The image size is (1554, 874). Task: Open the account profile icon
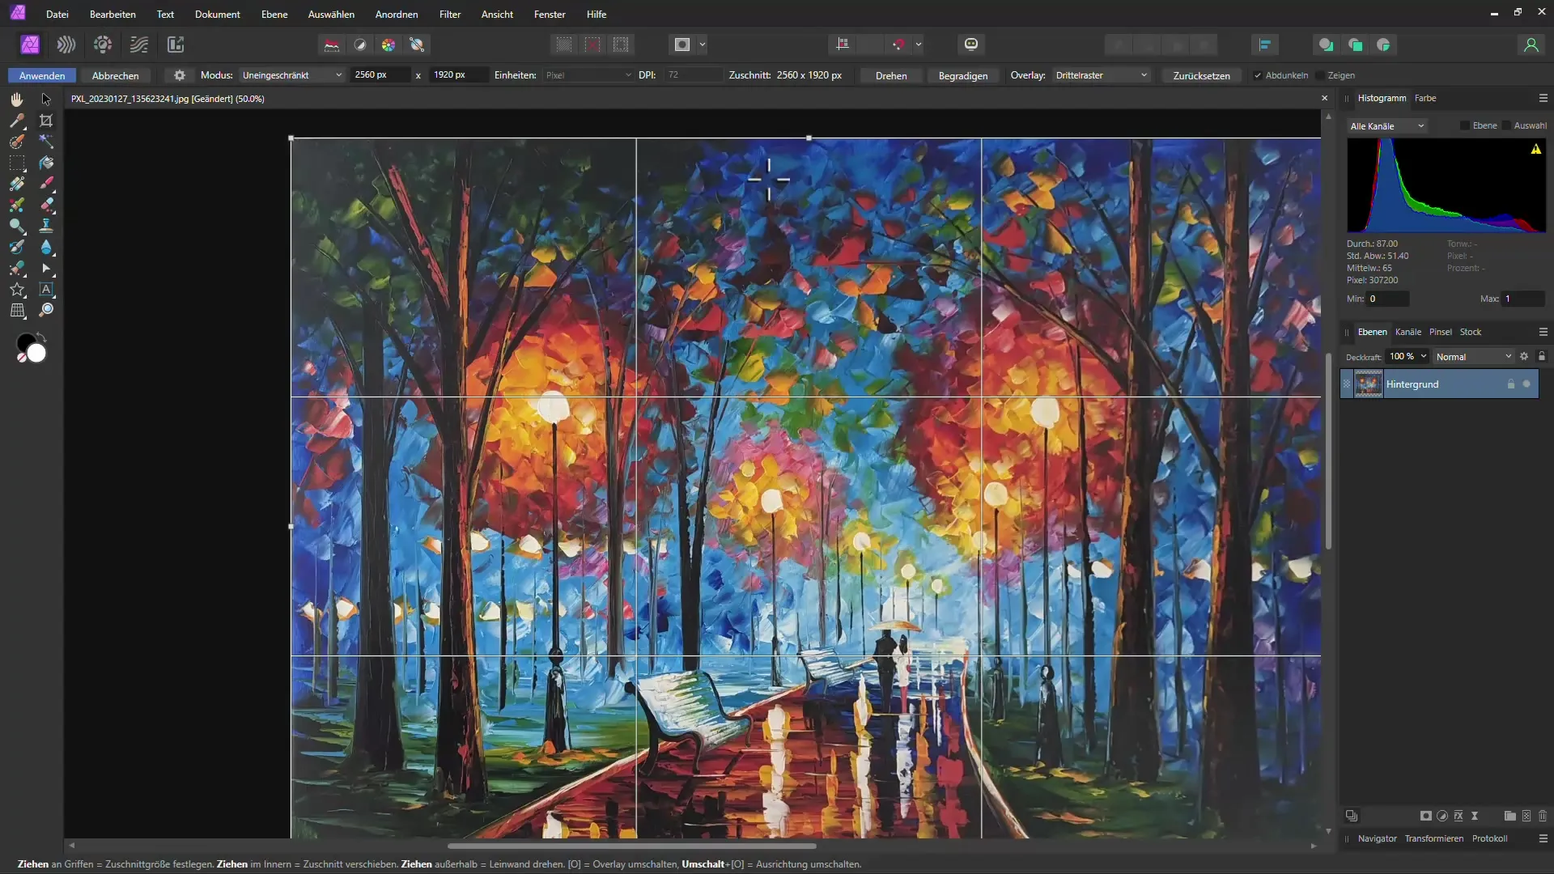(1531, 45)
